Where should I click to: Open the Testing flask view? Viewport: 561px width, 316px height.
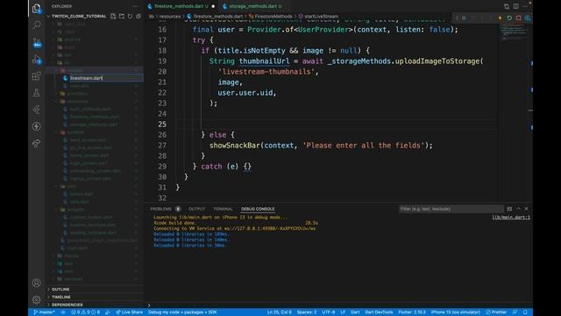click(x=37, y=93)
